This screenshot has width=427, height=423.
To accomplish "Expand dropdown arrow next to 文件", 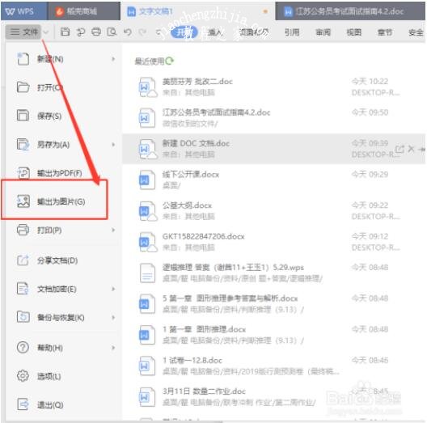I will [46, 32].
